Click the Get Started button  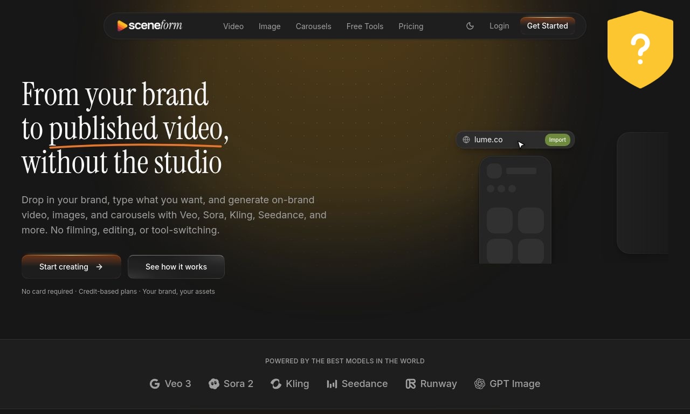[547, 26]
